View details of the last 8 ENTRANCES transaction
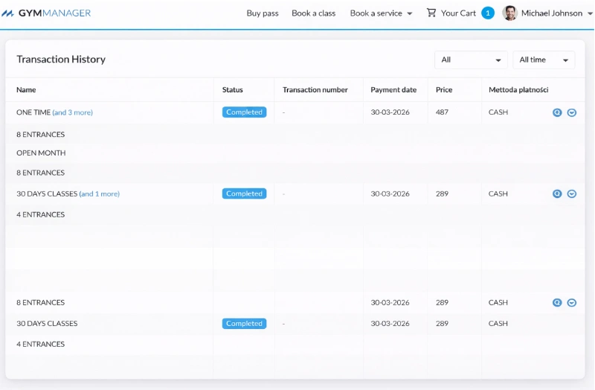Viewport: 595px width, 390px height. click(557, 302)
